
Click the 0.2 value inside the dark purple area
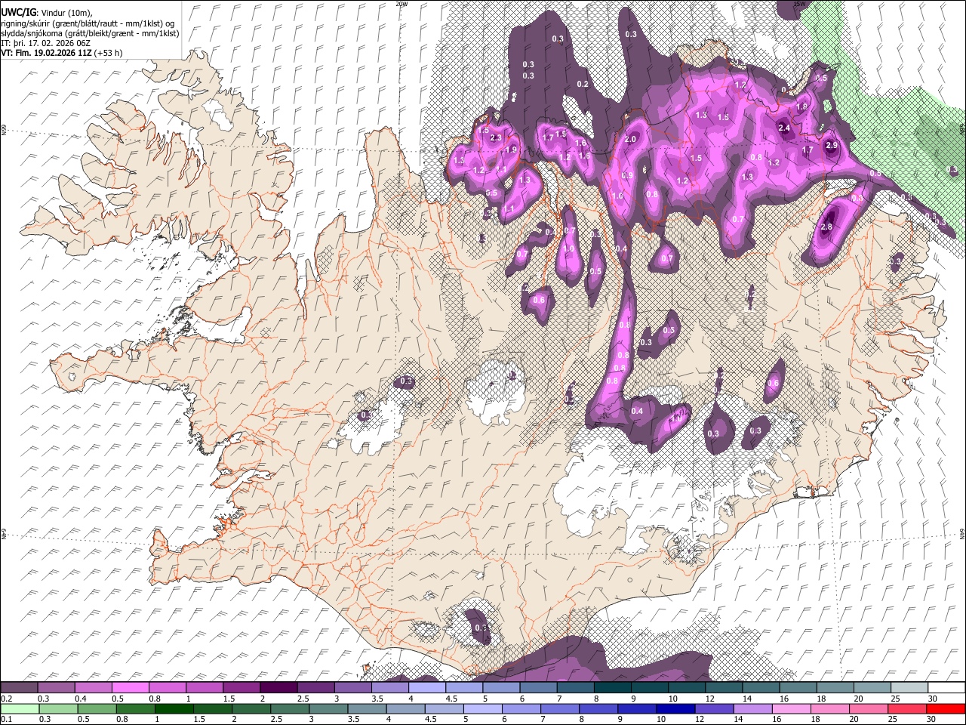tap(583, 84)
